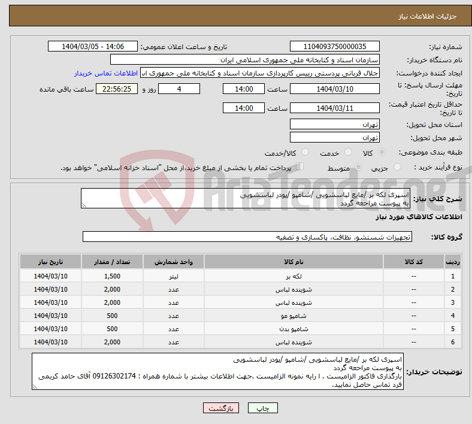Image resolution: width=472 pixels, height=424 pixels.
Task: Click unit لیتر in row 1
Action: click(174, 276)
